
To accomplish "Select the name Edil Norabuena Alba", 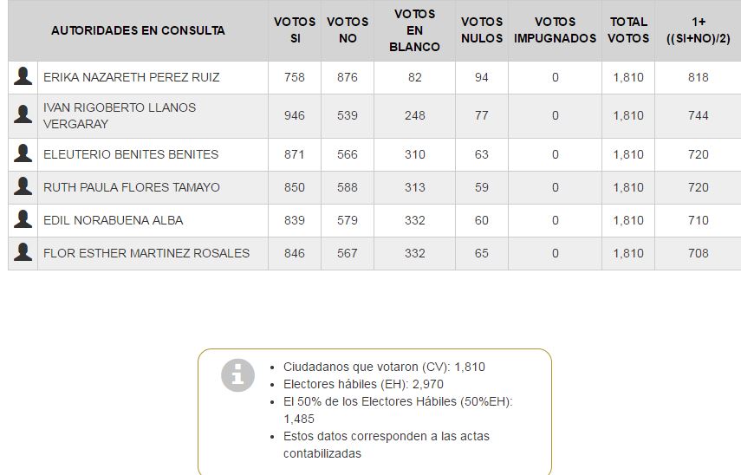I will click(x=113, y=220).
